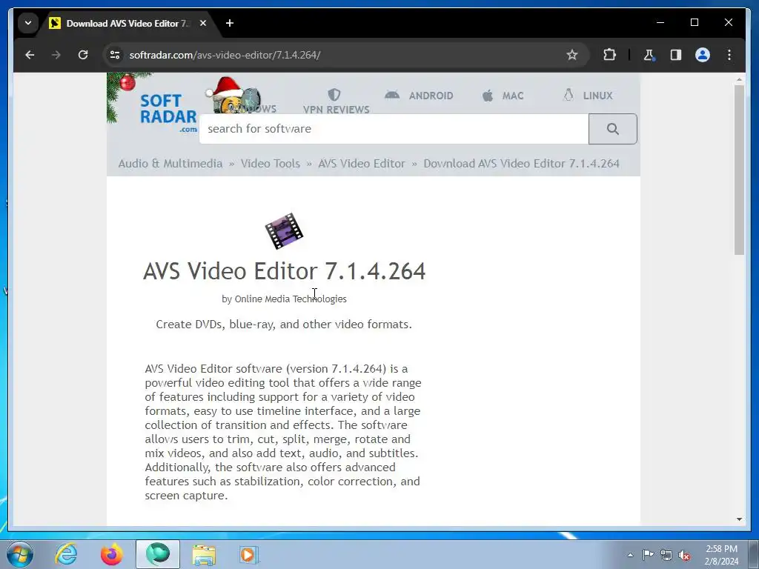Show hidden system tray icons
Viewport: 759px width, 569px height.
click(630, 555)
